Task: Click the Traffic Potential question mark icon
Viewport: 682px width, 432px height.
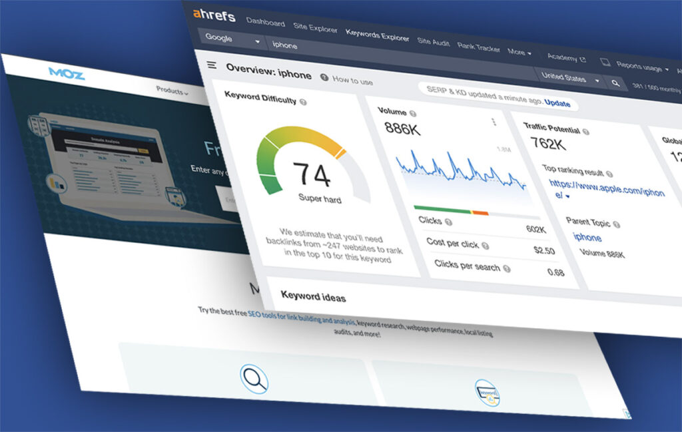Action: click(x=585, y=131)
